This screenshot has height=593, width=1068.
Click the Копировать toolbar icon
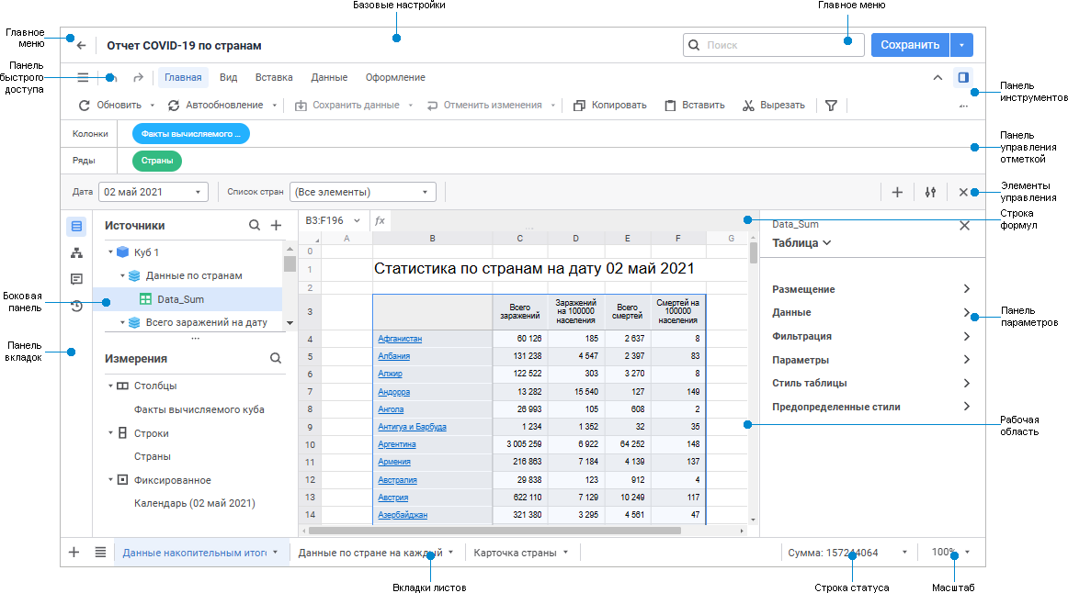(x=579, y=106)
